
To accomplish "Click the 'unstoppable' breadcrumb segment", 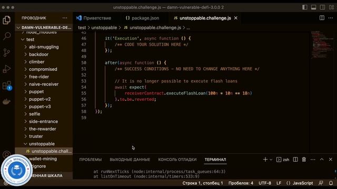I will (104, 28).
